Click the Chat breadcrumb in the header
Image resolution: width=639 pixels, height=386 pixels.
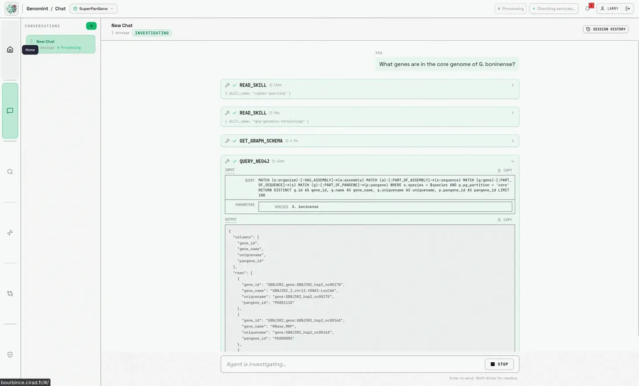pyautogui.click(x=60, y=9)
